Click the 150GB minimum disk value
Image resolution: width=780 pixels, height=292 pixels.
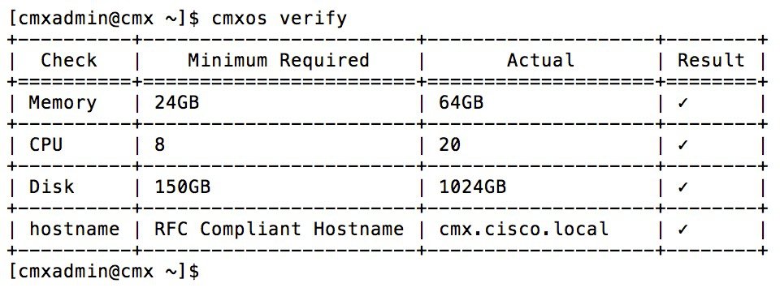183,187
